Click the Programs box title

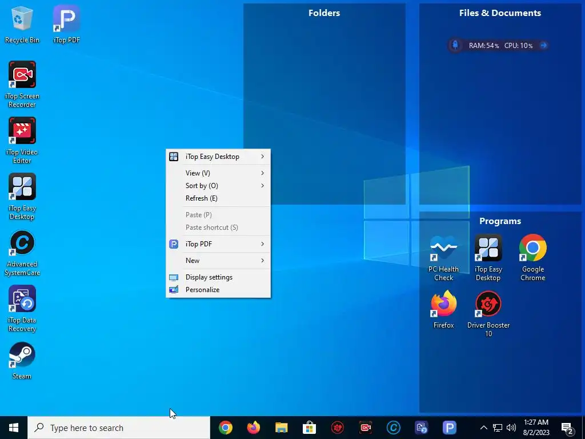[500, 221]
